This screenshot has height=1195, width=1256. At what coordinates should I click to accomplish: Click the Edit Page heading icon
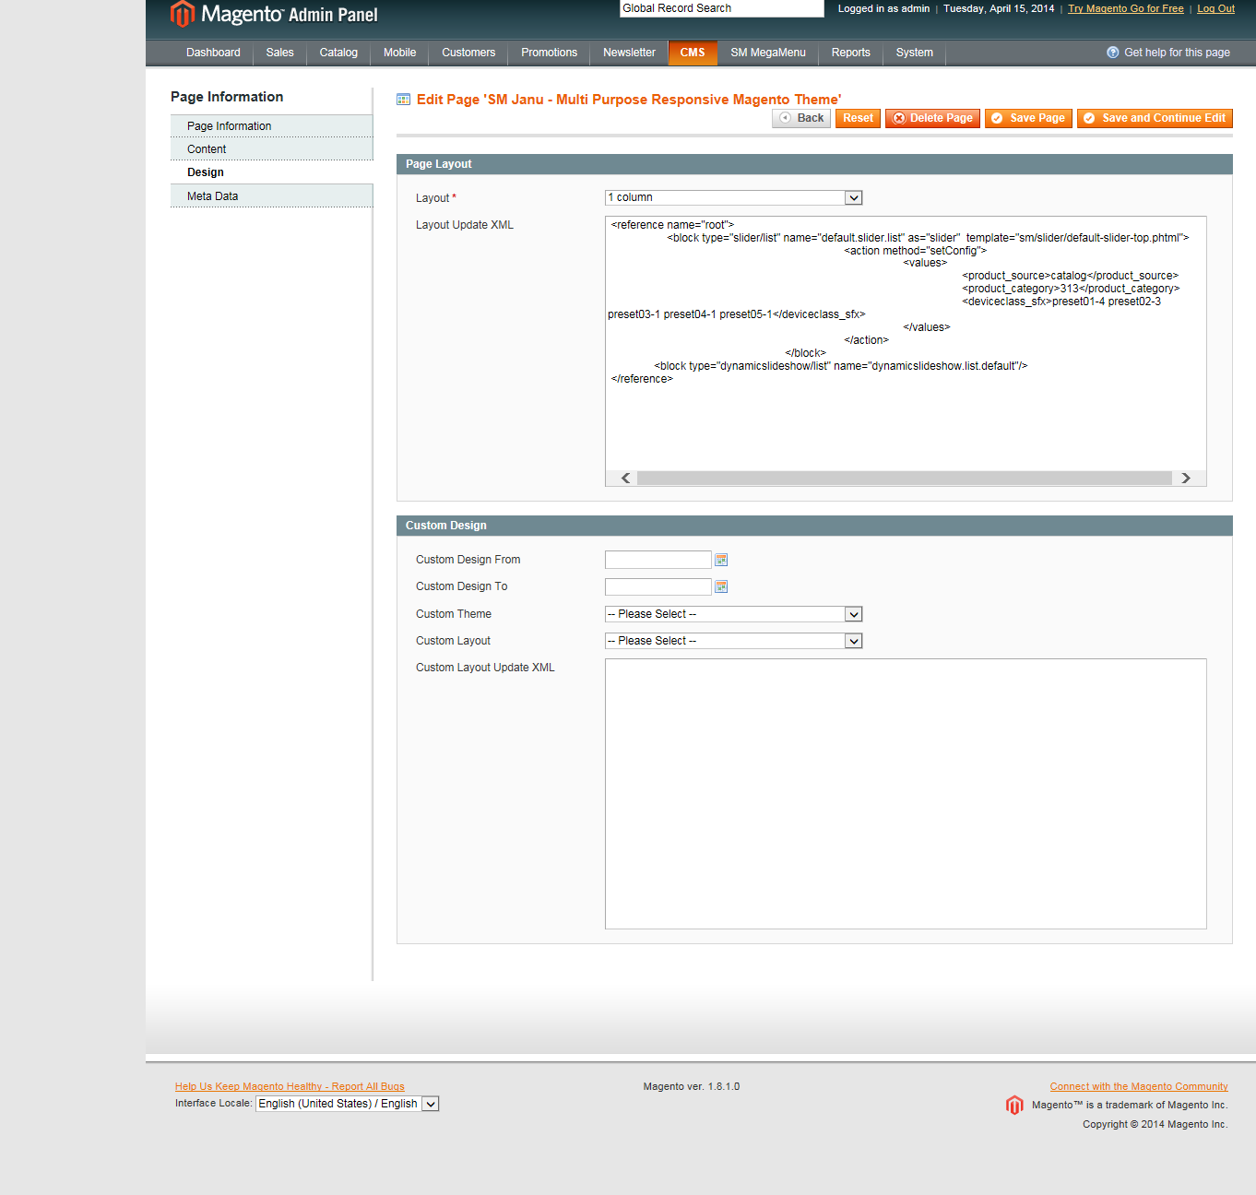pyautogui.click(x=403, y=100)
